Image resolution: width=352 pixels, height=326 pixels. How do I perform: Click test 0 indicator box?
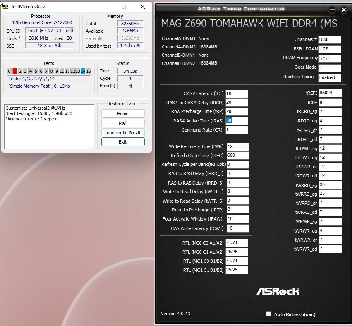(9, 71)
